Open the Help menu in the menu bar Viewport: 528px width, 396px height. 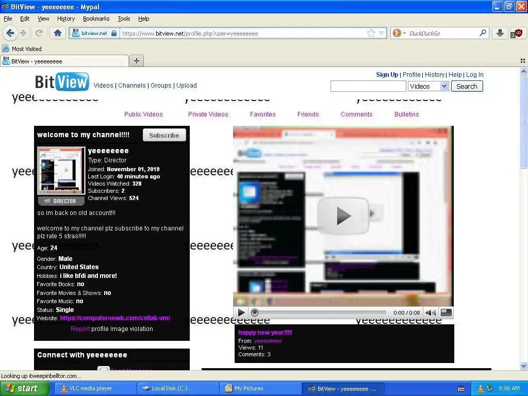tap(144, 19)
